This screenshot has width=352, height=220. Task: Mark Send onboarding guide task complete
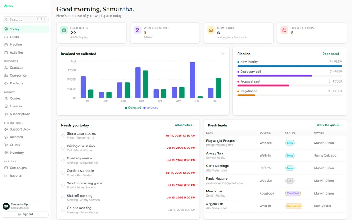click(x=63, y=186)
